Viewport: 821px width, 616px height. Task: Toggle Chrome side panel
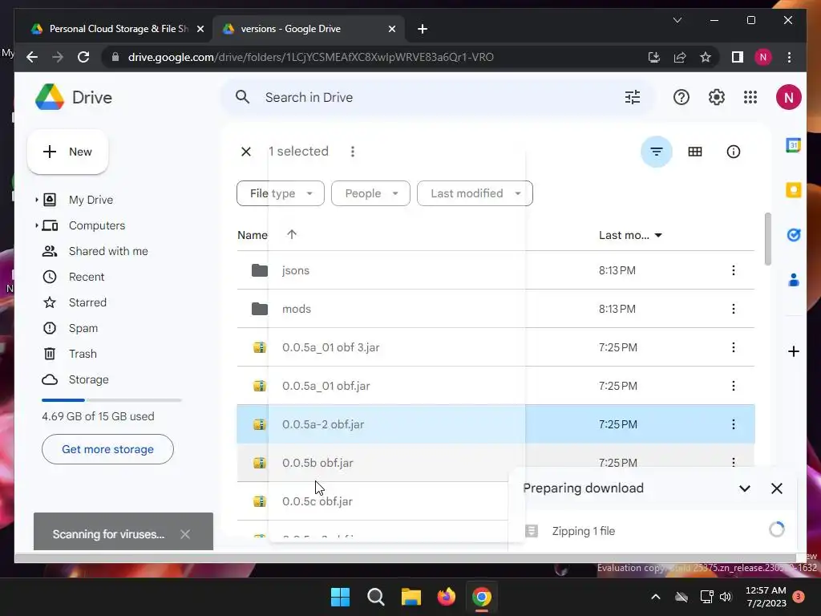[x=738, y=57]
